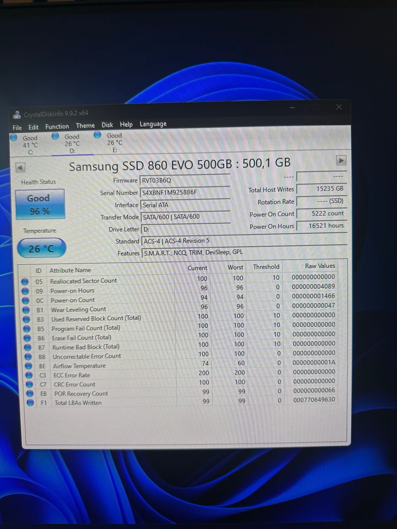Click the Total Host Writes value 15235 GB
The image size is (397, 529).
(x=322, y=188)
